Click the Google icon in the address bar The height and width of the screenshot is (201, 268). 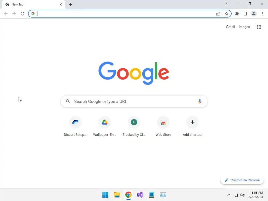pos(33,14)
